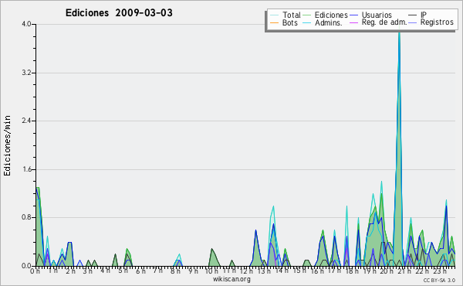Click the '5 h' x-axis label
Screen dimensions: 463x286
(x=123, y=271)
